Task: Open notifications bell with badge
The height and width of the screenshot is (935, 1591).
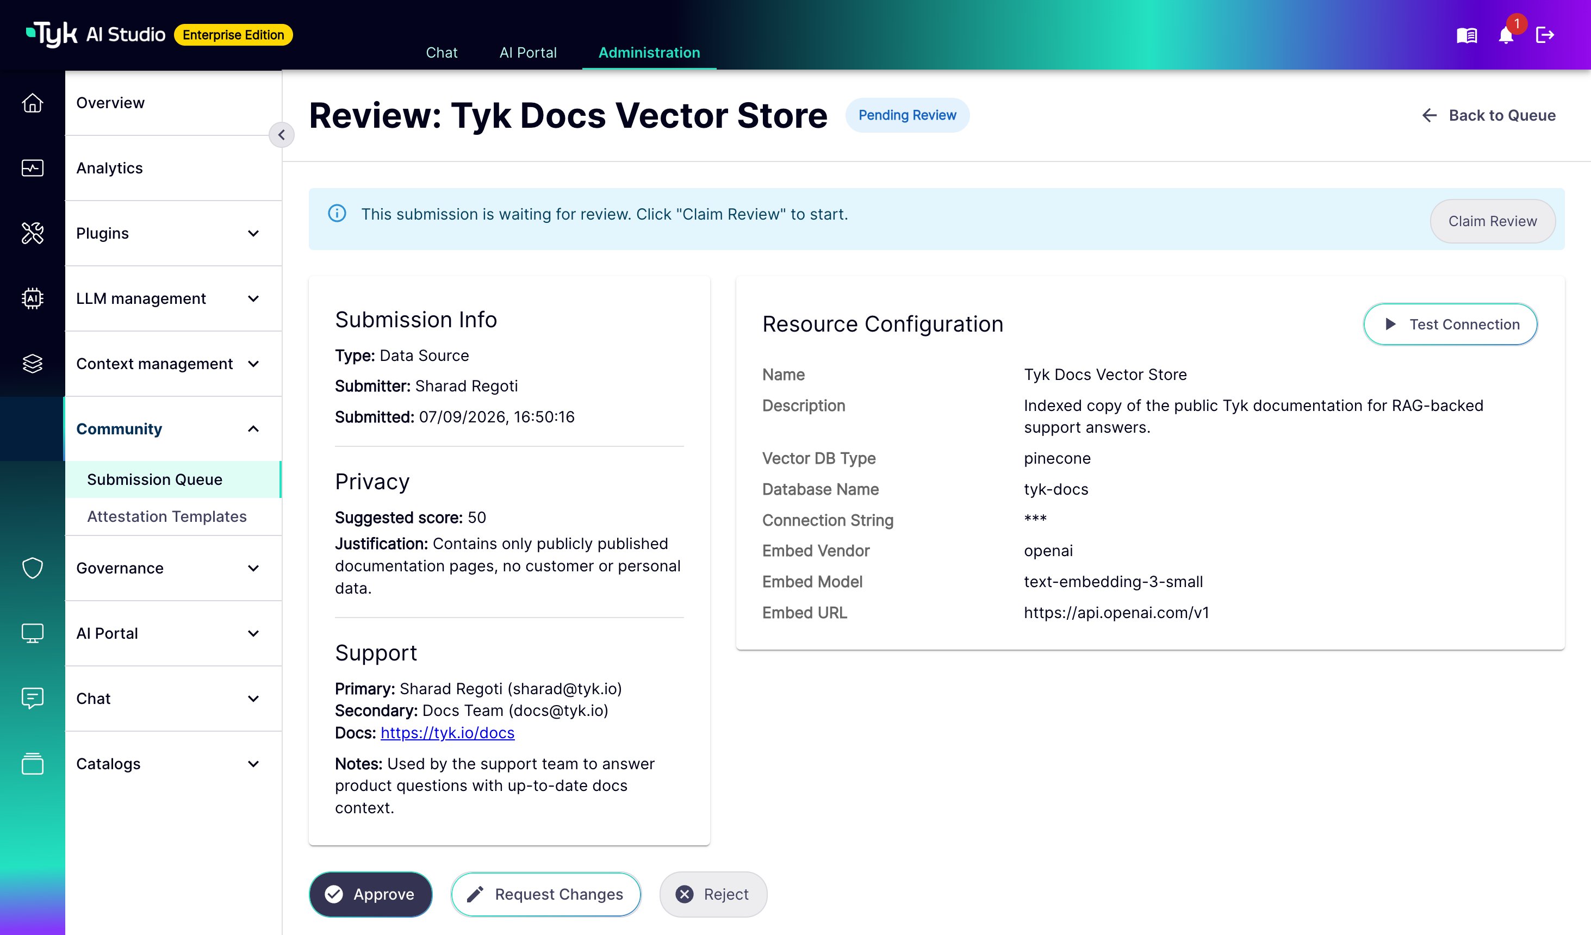Action: tap(1506, 35)
